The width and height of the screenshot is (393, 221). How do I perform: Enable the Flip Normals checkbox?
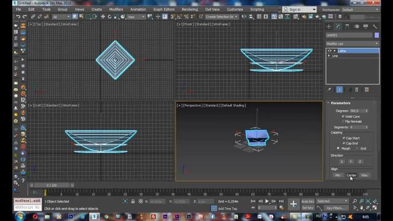[x=343, y=122]
